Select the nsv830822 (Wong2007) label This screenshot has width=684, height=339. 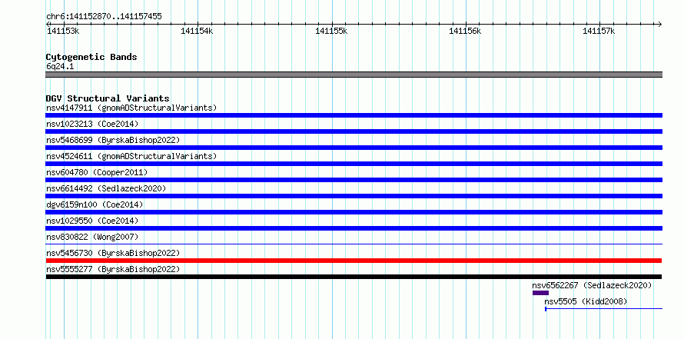coord(92,237)
